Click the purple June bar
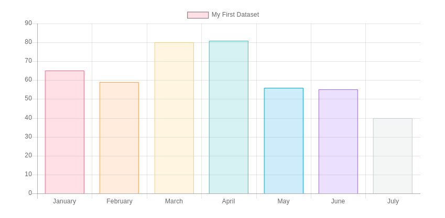 338,142
